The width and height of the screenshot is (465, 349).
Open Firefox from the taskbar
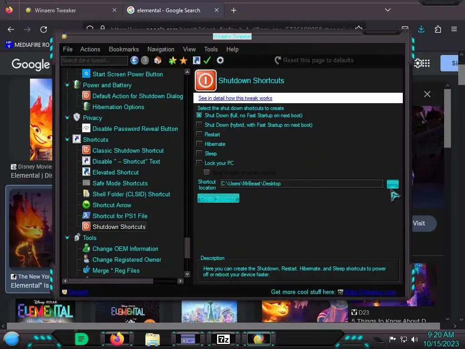[x=117, y=339]
